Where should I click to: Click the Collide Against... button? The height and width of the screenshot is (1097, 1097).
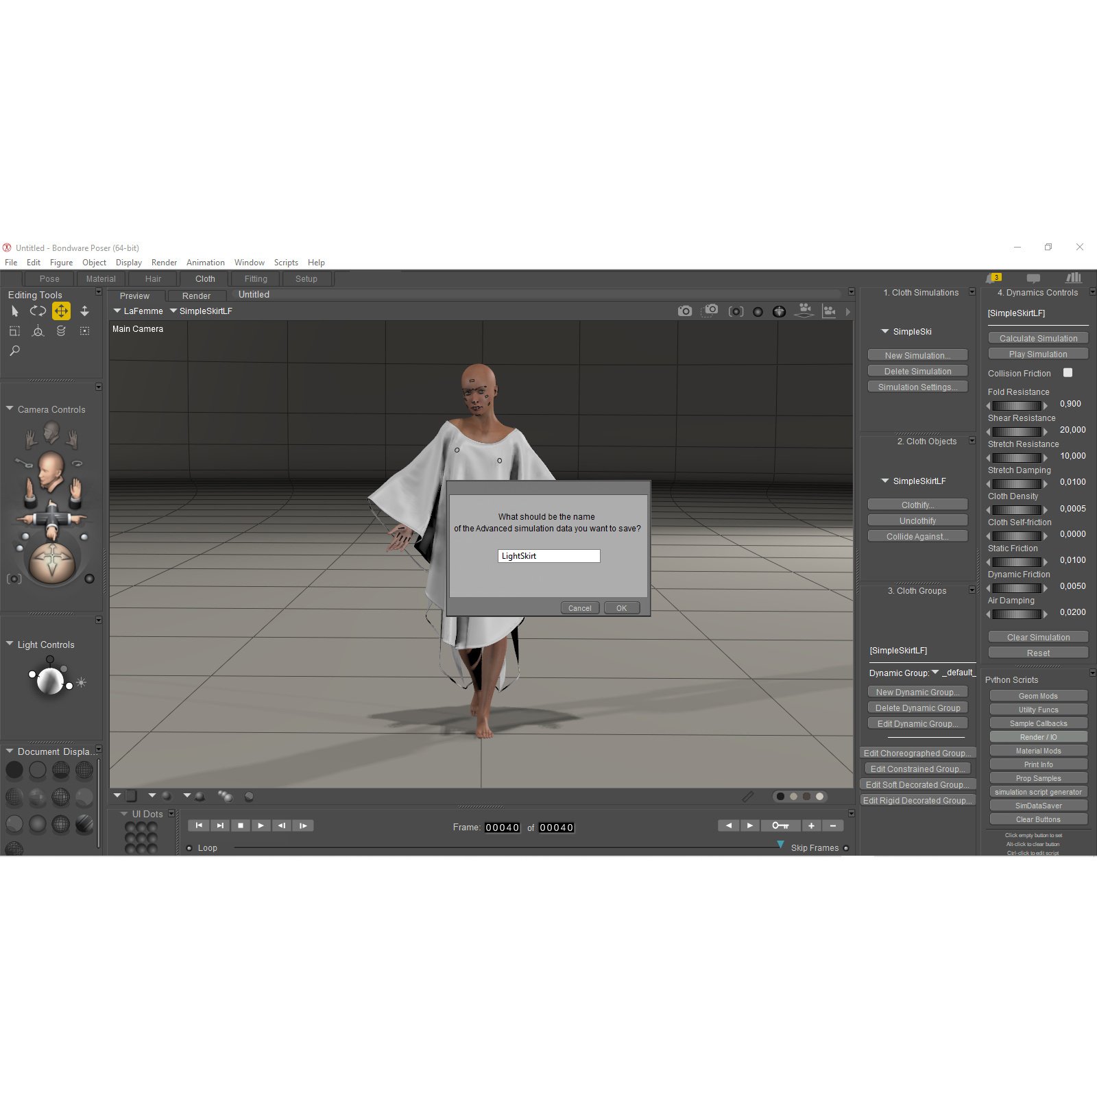[x=917, y=537]
